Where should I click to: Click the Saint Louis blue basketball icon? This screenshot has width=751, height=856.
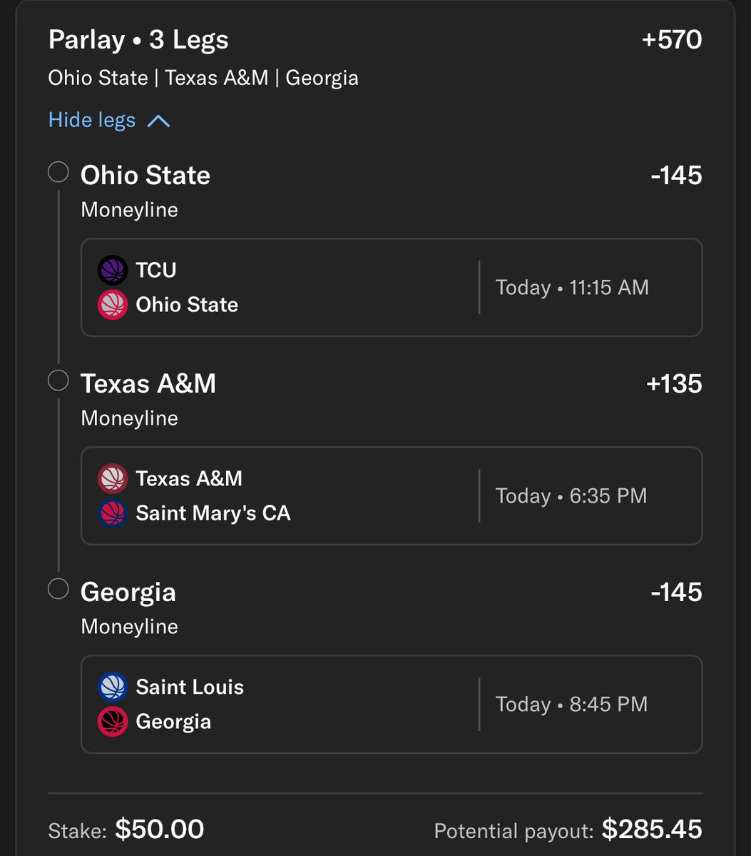click(113, 687)
